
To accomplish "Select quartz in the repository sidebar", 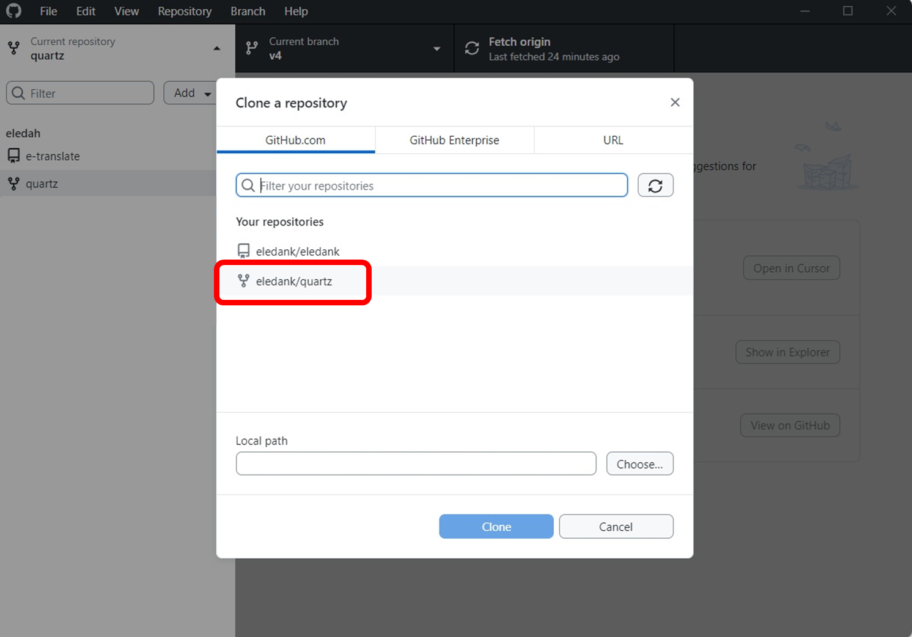I will [x=108, y=183].
